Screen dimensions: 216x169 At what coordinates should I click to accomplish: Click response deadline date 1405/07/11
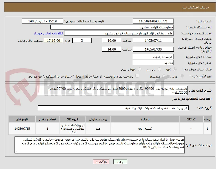(x=153, y=40)
